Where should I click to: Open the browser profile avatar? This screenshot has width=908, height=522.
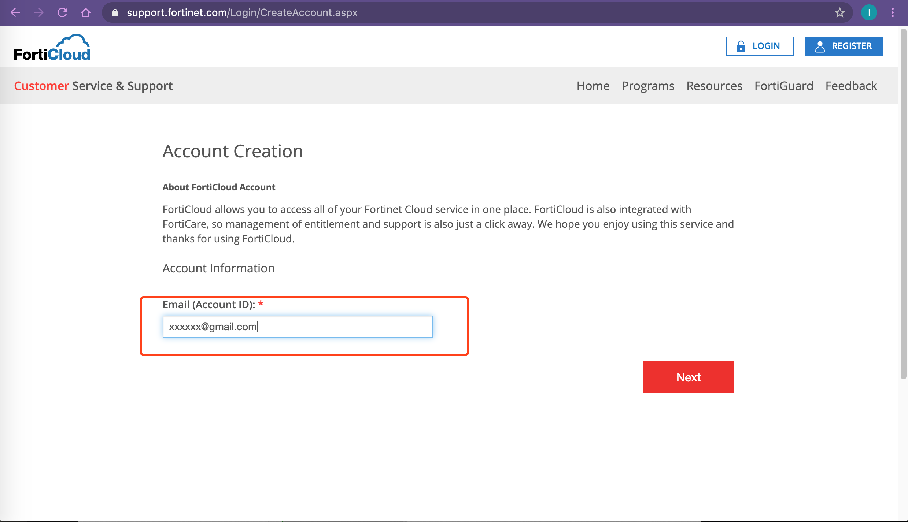pos(869,13)
